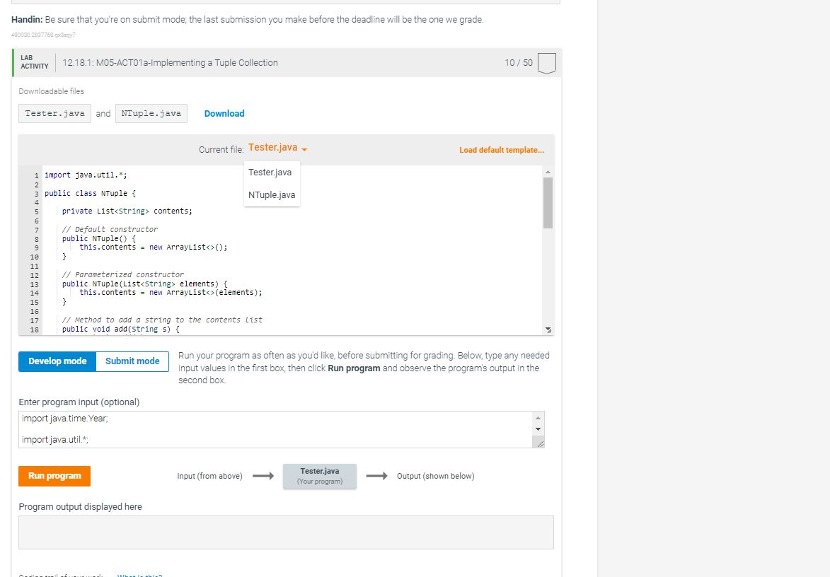The width and height of the screenshot is (830, 577).
Task: Mark the activity complete with the banner checkbox
Action: point(548,62)
